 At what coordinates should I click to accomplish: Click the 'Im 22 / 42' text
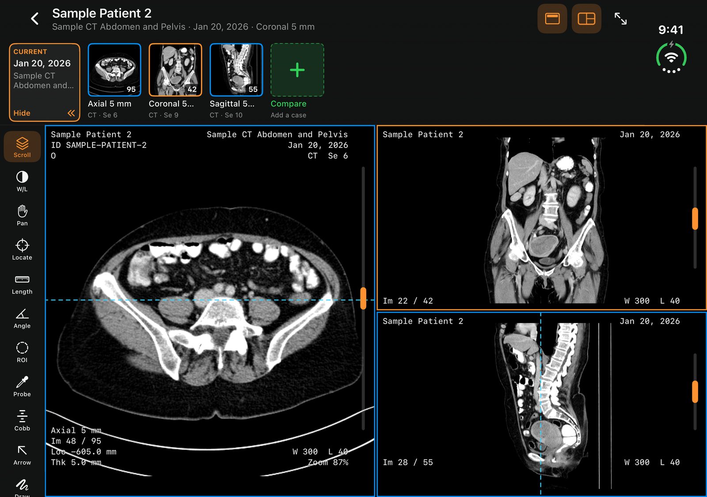(x=408, y=301)
